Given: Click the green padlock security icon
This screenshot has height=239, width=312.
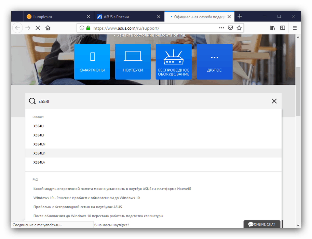Looking at the screenshot, I should [88, 28].
